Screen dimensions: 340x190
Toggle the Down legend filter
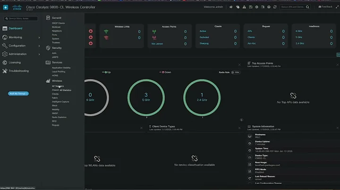(165, 72)
